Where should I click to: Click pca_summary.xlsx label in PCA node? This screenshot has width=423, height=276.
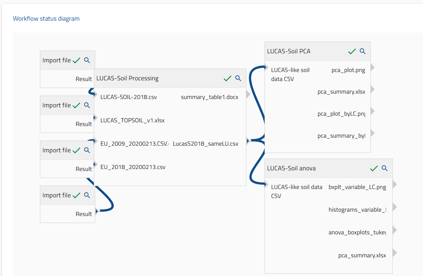click(341, 92)
